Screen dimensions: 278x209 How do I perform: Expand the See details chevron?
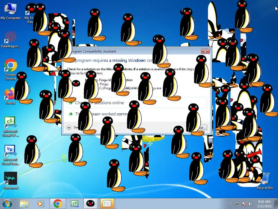69,127
